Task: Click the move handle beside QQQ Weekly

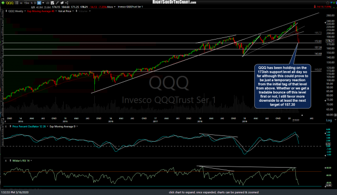Action: click(x=6, y=11)
